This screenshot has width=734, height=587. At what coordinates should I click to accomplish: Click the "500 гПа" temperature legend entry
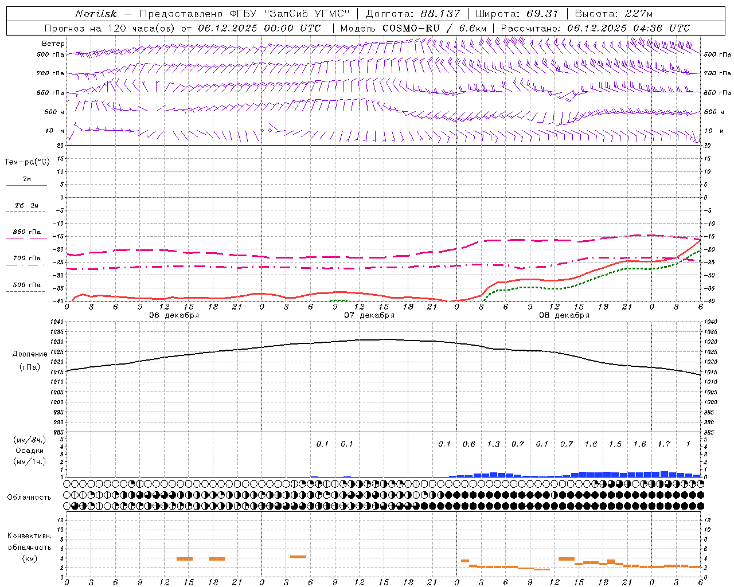pos(27,285)
